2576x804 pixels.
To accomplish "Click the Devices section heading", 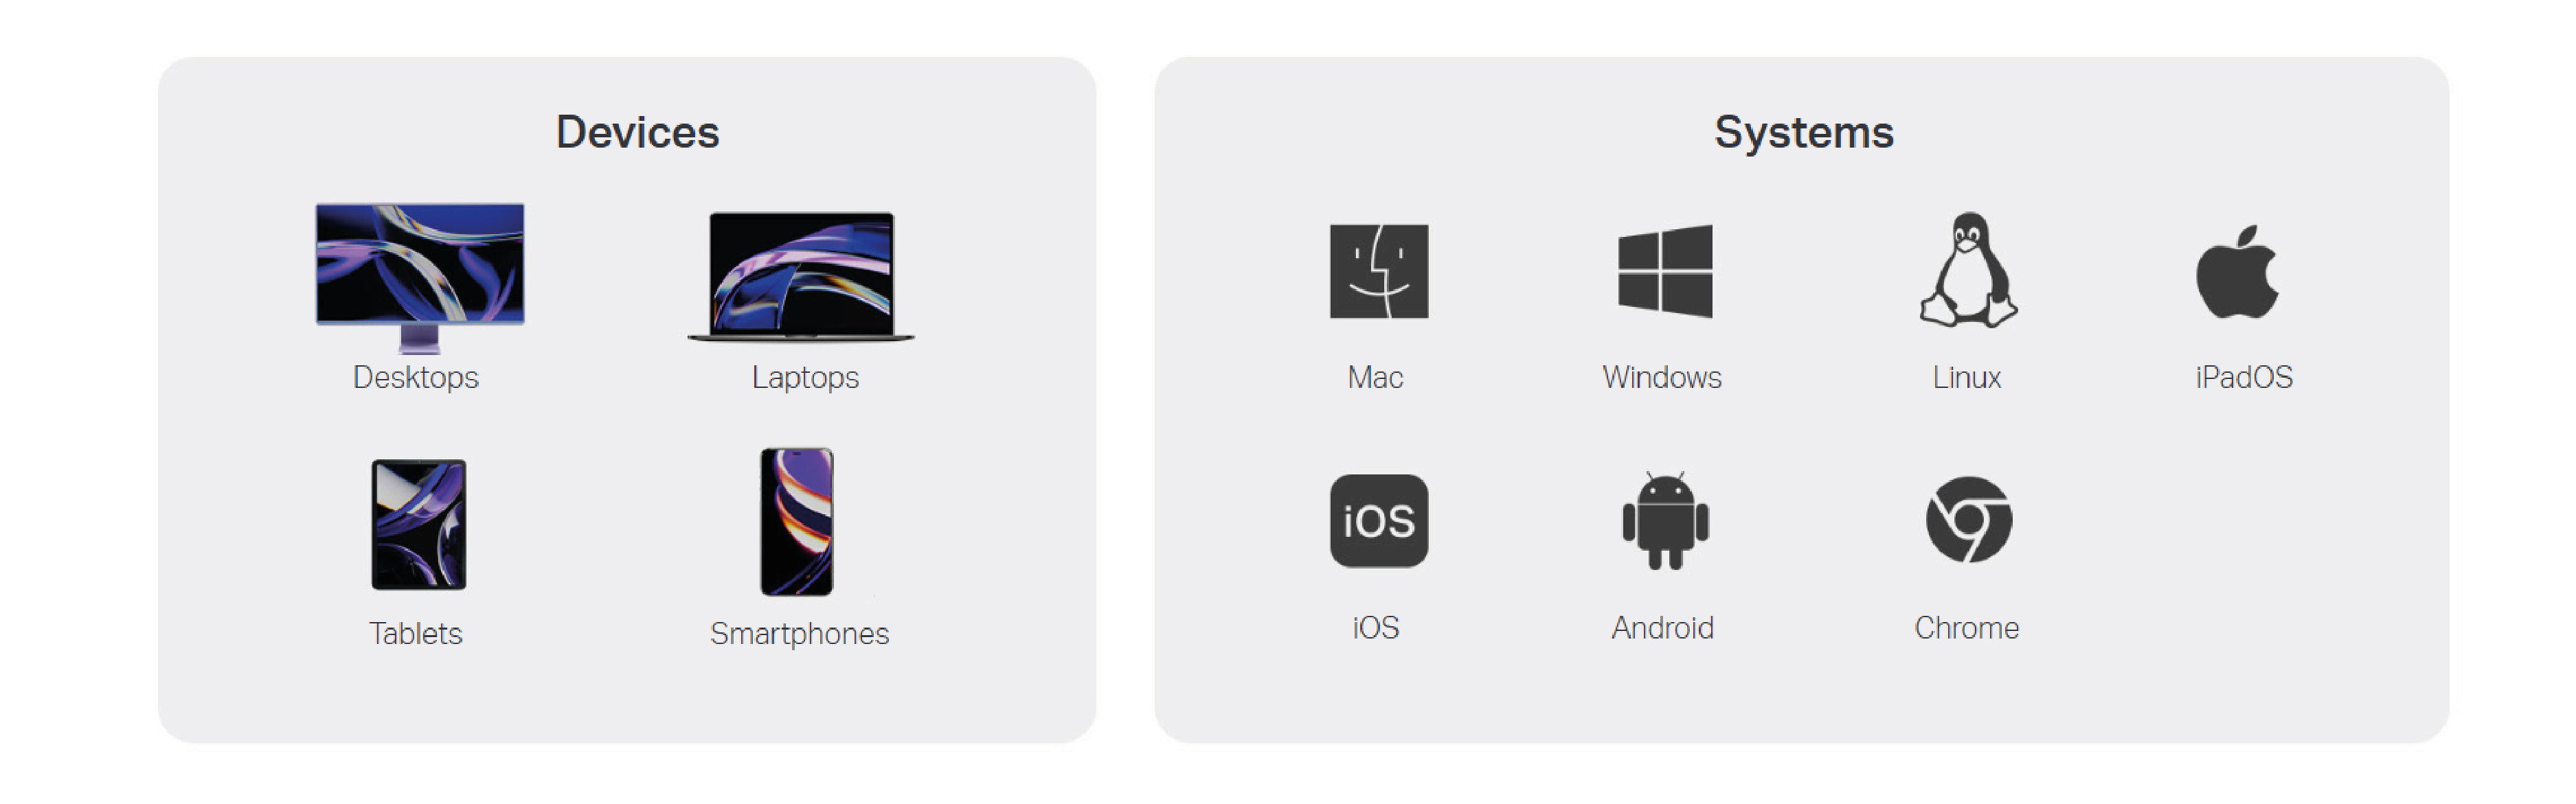I will tap(638, 132).
